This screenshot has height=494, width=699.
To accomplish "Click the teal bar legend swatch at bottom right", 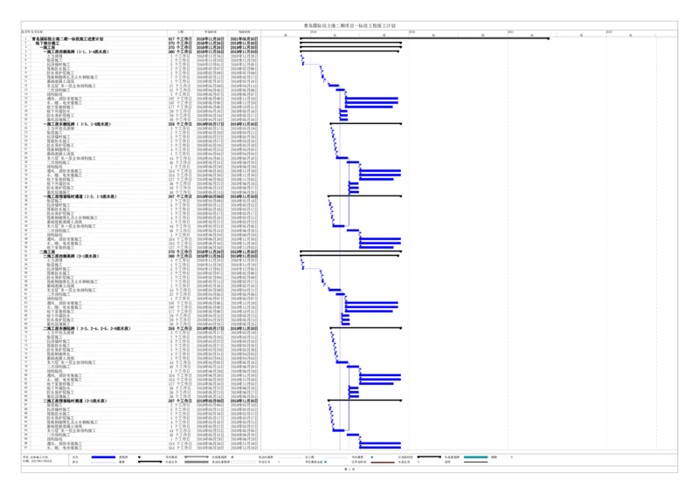I will click(474, 456).
